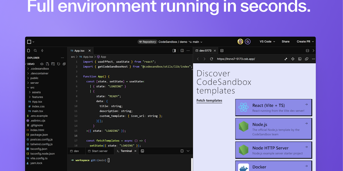Open the editor more actions ellipsis
Screen dimensions: 343x171
[188, 51]
